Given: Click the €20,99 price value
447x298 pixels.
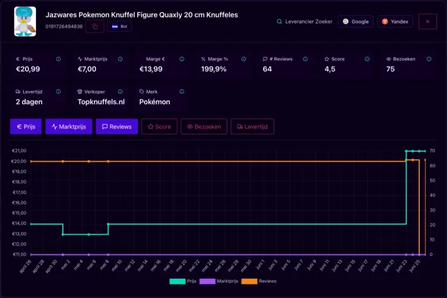Looking at the screenshot, I should [x=28, y=69].
